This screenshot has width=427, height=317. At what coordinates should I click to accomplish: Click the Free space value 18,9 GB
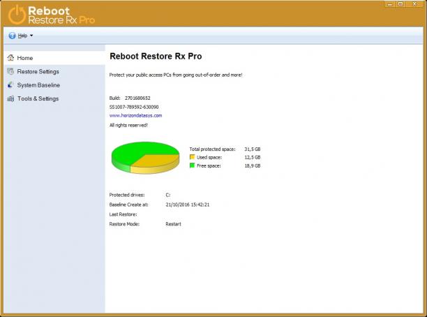pyautogui.click(x=253, y=165)
